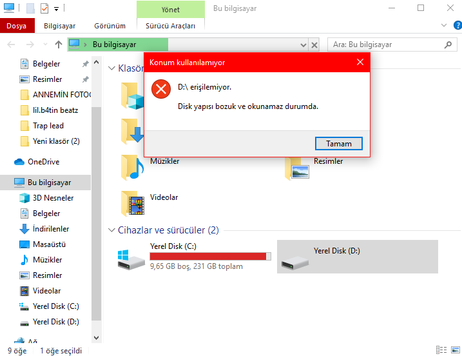This screenshot has width=462, height=356.
Task: Select Yerel Disk (C:) drive
Action: tap(194, 256)
